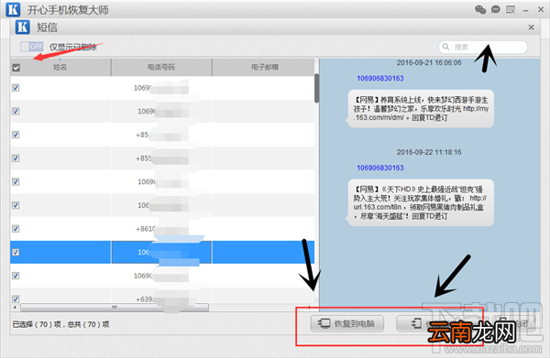Open the 网易《天下HD》message bubble
Image resolution: width=550 pixels, height=358 pixels.
click(421, 202)
